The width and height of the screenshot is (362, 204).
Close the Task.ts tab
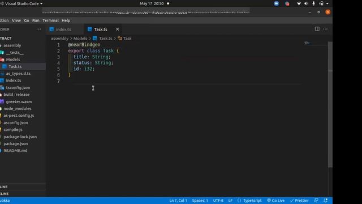coord(117,29)
